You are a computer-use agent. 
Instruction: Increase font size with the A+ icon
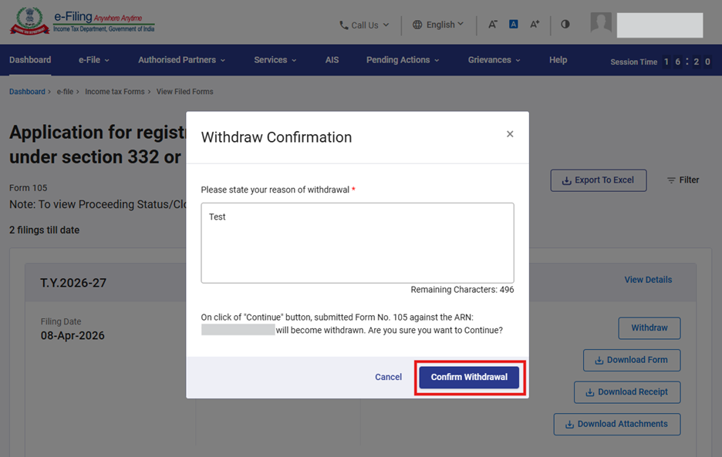tap(535, 25)
